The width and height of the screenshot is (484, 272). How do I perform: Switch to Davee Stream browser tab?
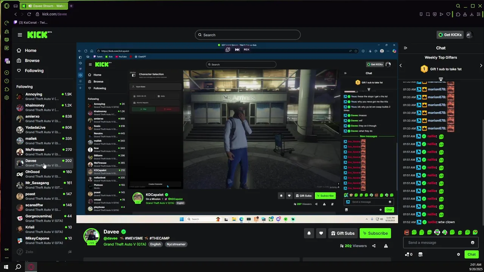(x=44, y=6)
